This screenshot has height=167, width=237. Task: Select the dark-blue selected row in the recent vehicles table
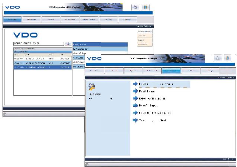43,68
